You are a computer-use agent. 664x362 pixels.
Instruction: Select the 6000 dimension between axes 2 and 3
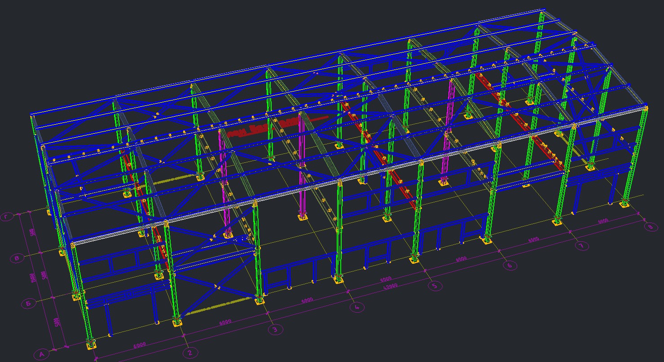[x=225, y=322]
